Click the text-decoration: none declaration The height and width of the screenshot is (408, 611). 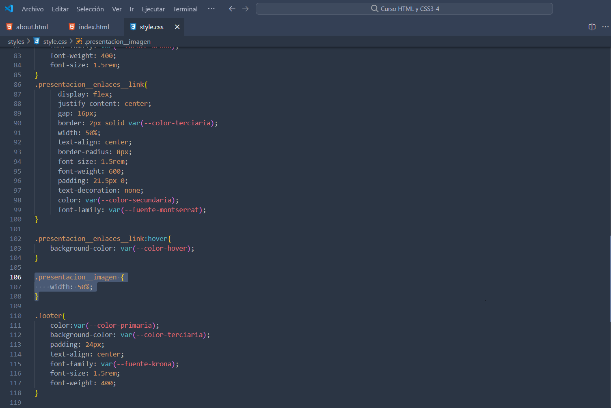101,190
